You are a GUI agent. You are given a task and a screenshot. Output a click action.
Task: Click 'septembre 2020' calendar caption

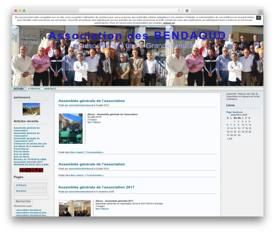(x=239, y=115)
